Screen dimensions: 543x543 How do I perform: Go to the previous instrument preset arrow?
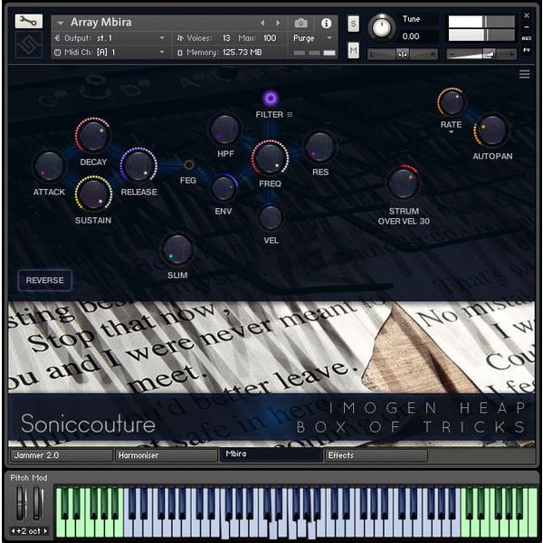262,23
